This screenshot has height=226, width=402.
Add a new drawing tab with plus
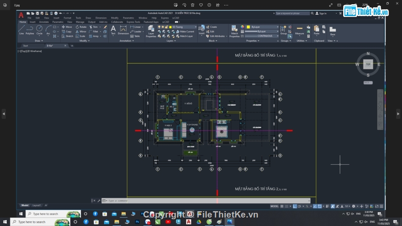(72, 46)
